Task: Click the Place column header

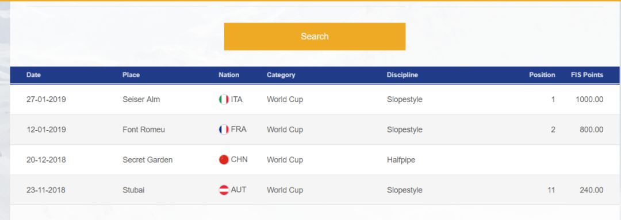Action: pos(131,75)
